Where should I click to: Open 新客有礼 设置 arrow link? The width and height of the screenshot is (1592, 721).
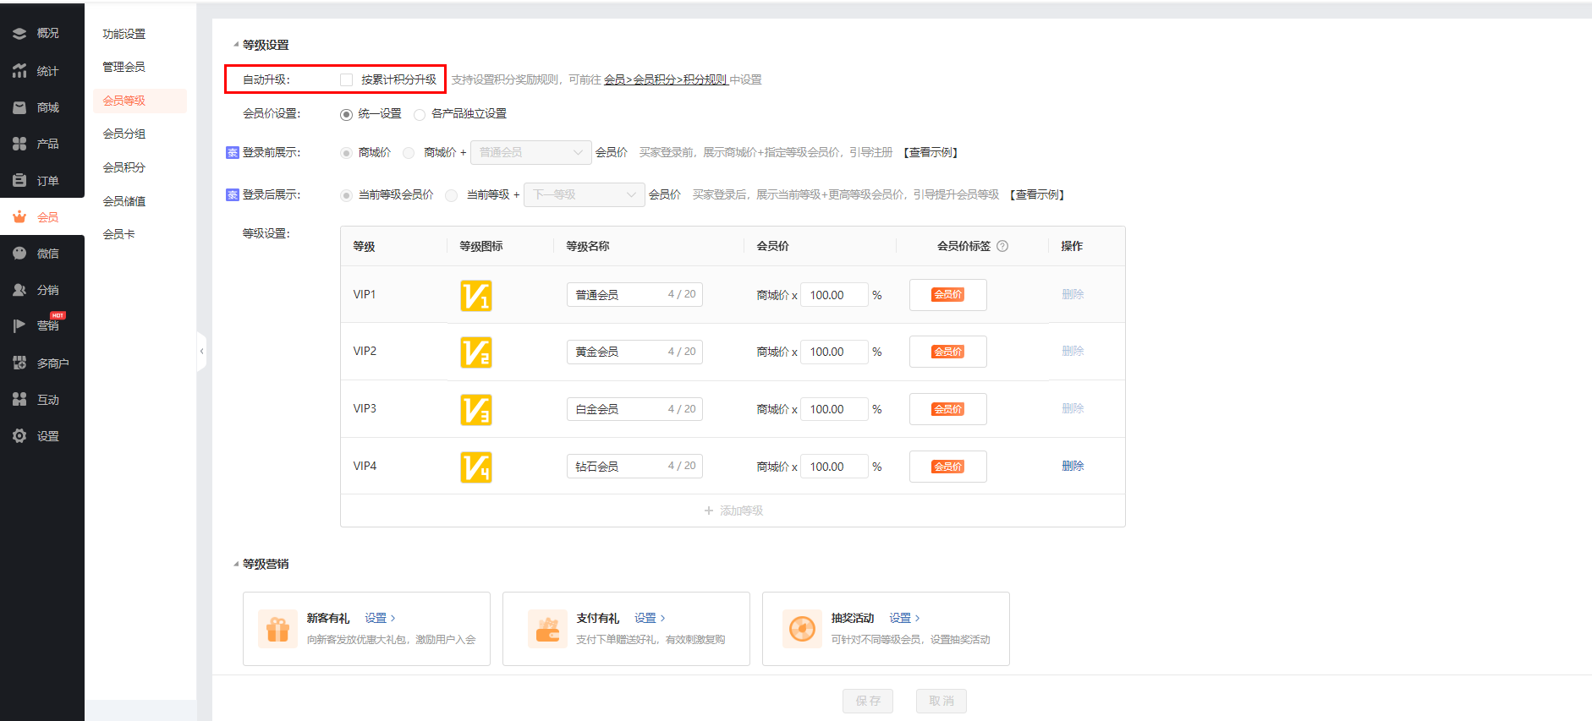point(380,618)
